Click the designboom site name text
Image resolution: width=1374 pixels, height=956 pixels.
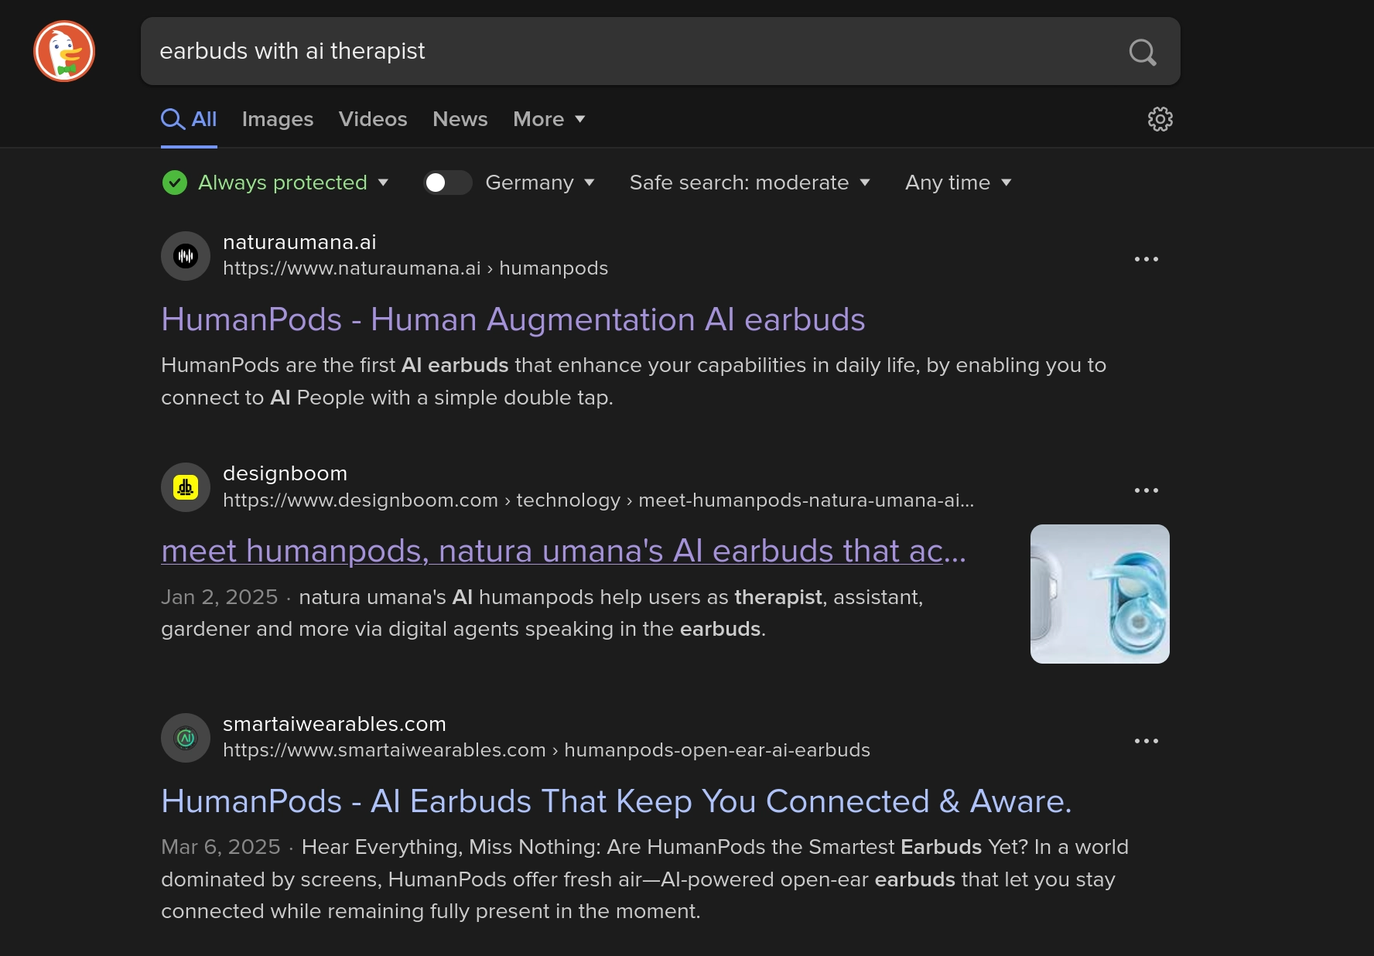[x=285, y=473]
